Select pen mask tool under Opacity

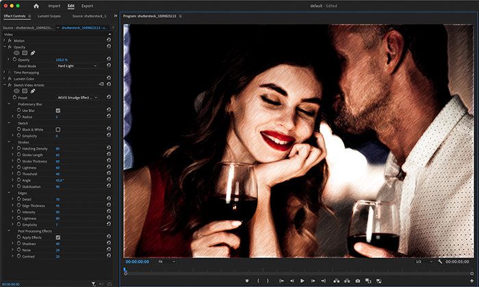(x=33, y=53)
